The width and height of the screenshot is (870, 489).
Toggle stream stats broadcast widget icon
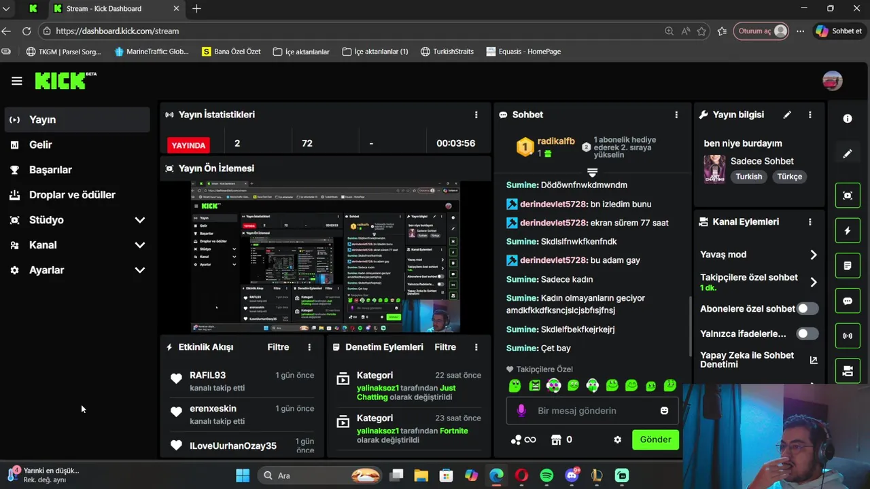848,336
